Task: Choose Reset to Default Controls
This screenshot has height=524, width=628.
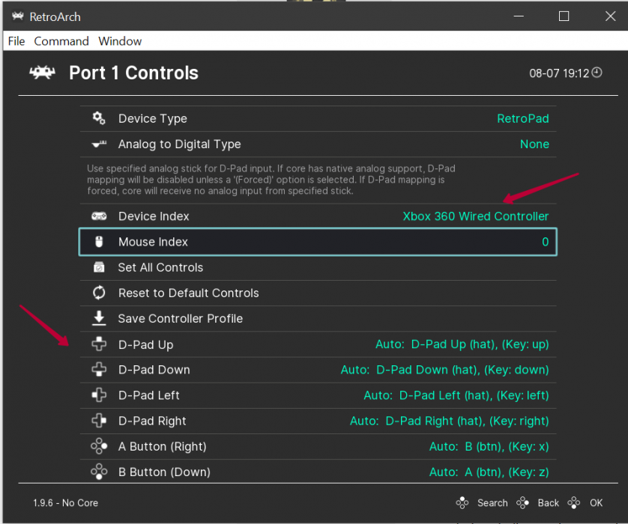Action: pos(189,293)
